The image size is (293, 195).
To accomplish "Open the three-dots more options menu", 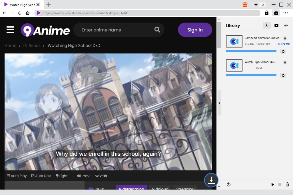I will [x=286, y=13].
